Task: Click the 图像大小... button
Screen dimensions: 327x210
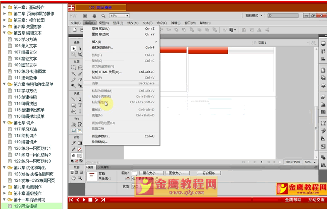Action: [x=178, y=173]
